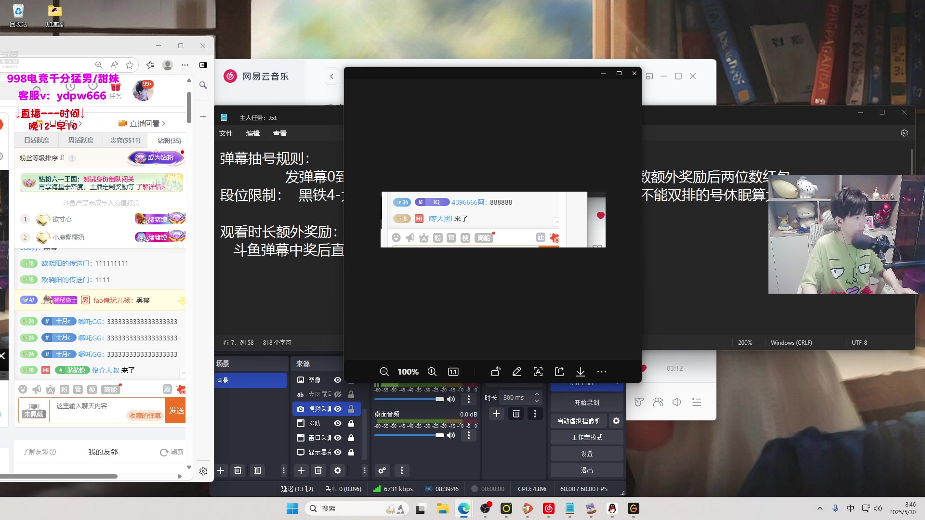The image size is (925, 520).
Task: Click 自动虚拟摄像机 button
Action: click(579, 421)
